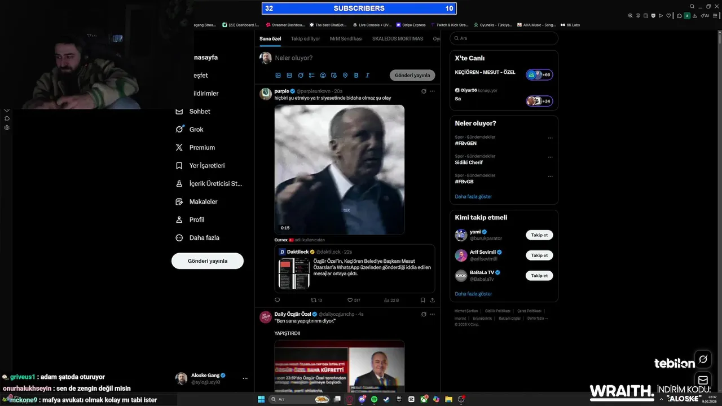This screenshot has height=406, width=722.
Task: Switch to the SKALEDUS MORTIMAS tab
Action: pos(398,38)
